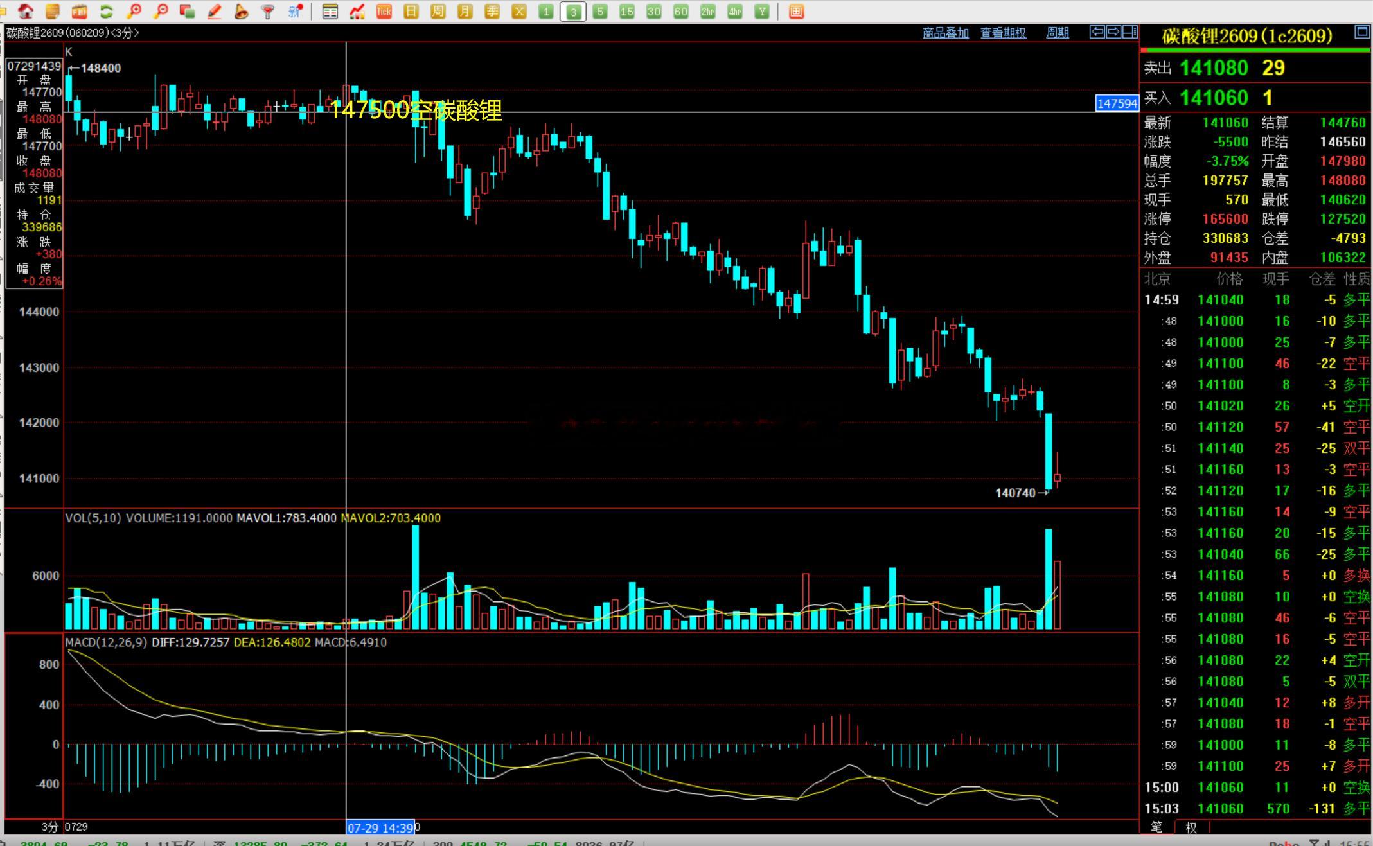Click the 持仓 value 330683
This screenshot has height=846, width=1373.
coord(1225,238)
